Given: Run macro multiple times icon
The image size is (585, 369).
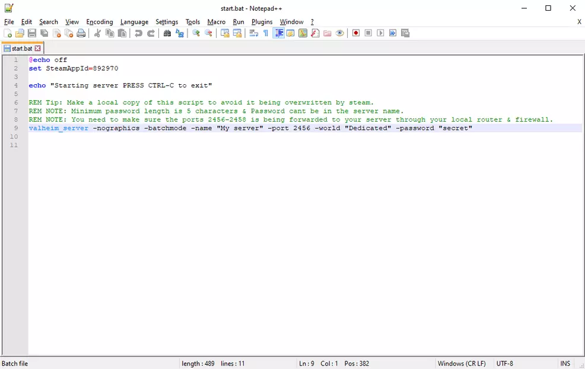Looking at the screenshot, I should tap(393, 33).
